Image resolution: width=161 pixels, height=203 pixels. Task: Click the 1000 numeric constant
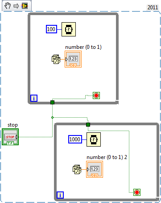click(75, 139)
